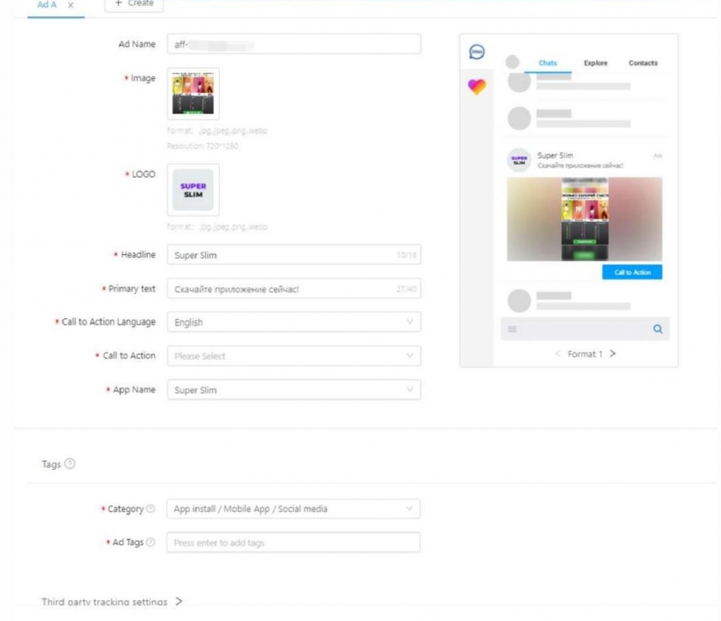
Task: Click the hamburger menu icon in preview
Action: [x=512, y=329]
